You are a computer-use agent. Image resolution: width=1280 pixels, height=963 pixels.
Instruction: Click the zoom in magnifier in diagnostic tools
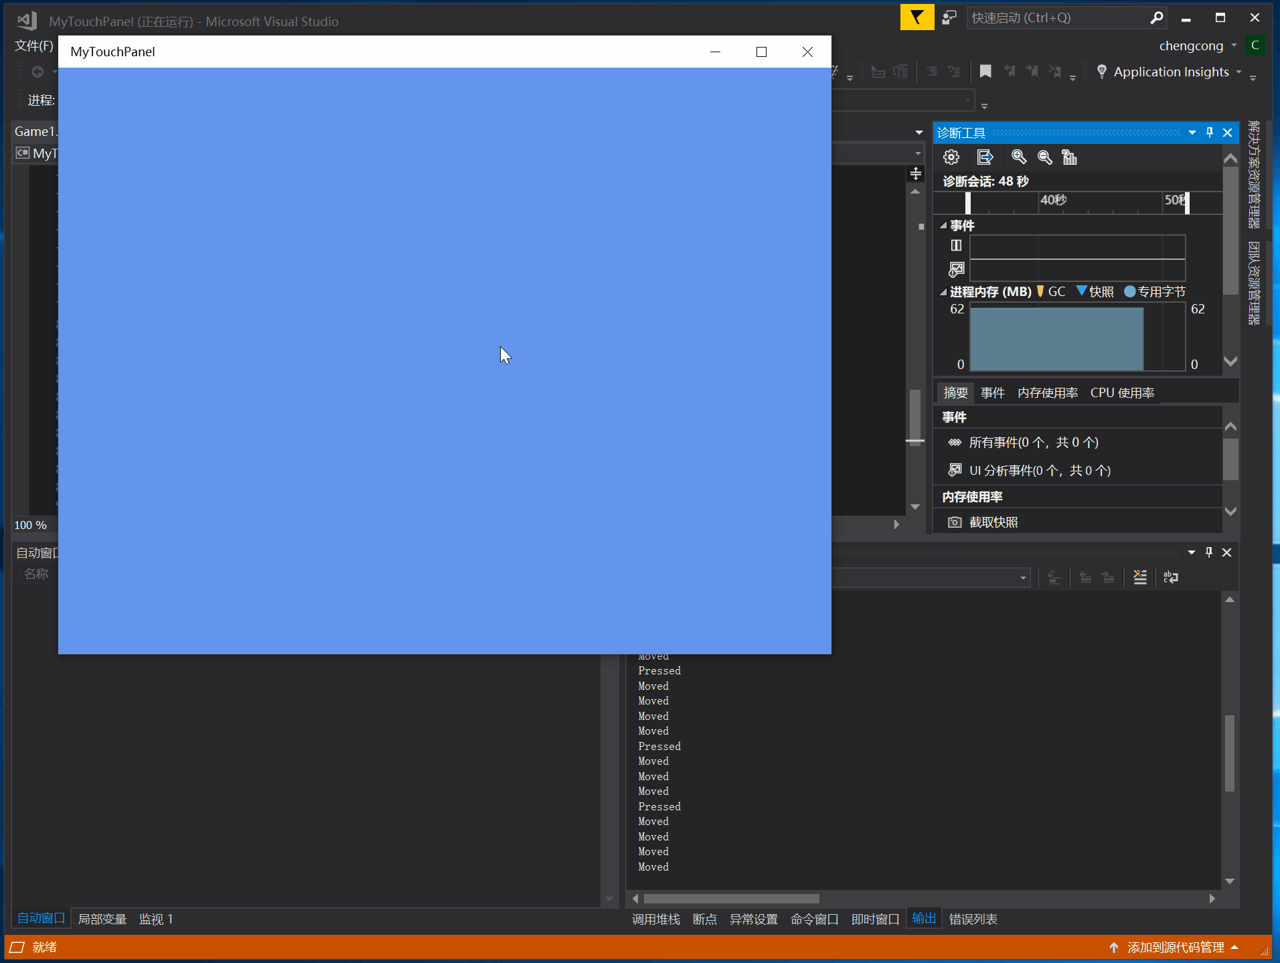pyautogui.click(x=1018, y=157)
